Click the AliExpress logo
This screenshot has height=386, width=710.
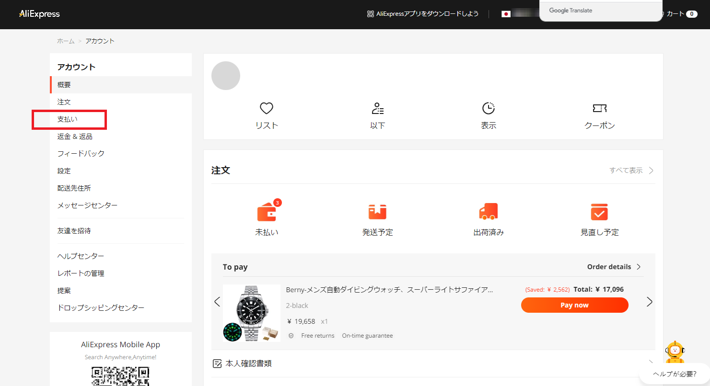click(39, 13)
